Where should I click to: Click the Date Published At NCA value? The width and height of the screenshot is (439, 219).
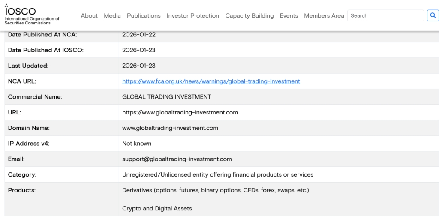pos(139,35)
